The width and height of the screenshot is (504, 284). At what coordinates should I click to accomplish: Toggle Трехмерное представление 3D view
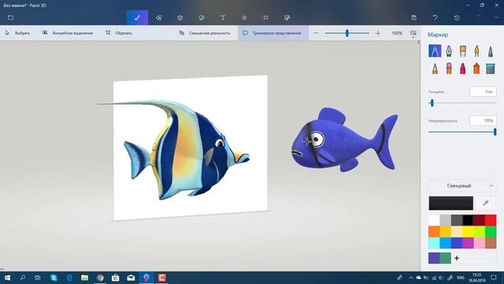point(272,33)
